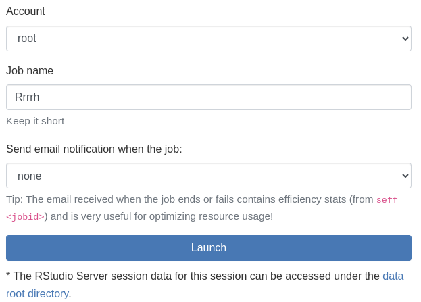
Task: Click the Account select chevron arrow
Action: click(405, 39)
